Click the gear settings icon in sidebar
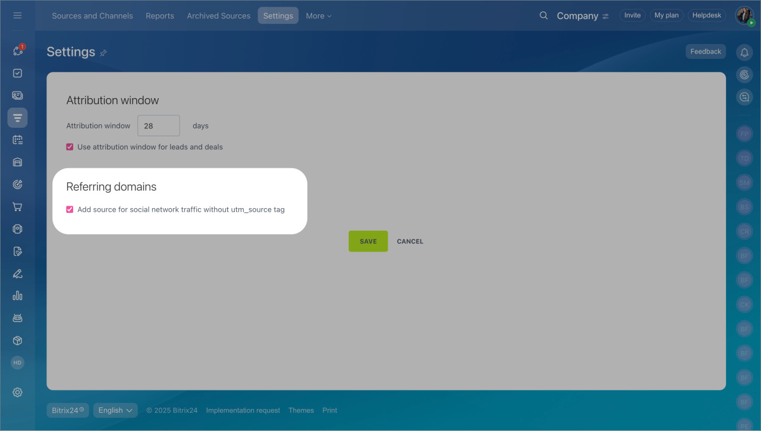This screenshot has height=431, width=761. click(x=17, y=392)
